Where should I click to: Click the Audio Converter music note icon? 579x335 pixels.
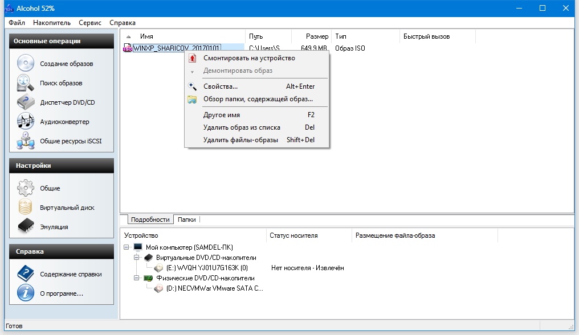click(26, 122)
